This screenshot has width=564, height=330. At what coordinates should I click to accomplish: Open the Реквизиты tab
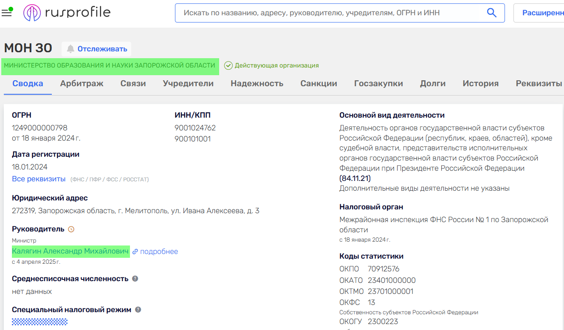click(x=539, y=84)
